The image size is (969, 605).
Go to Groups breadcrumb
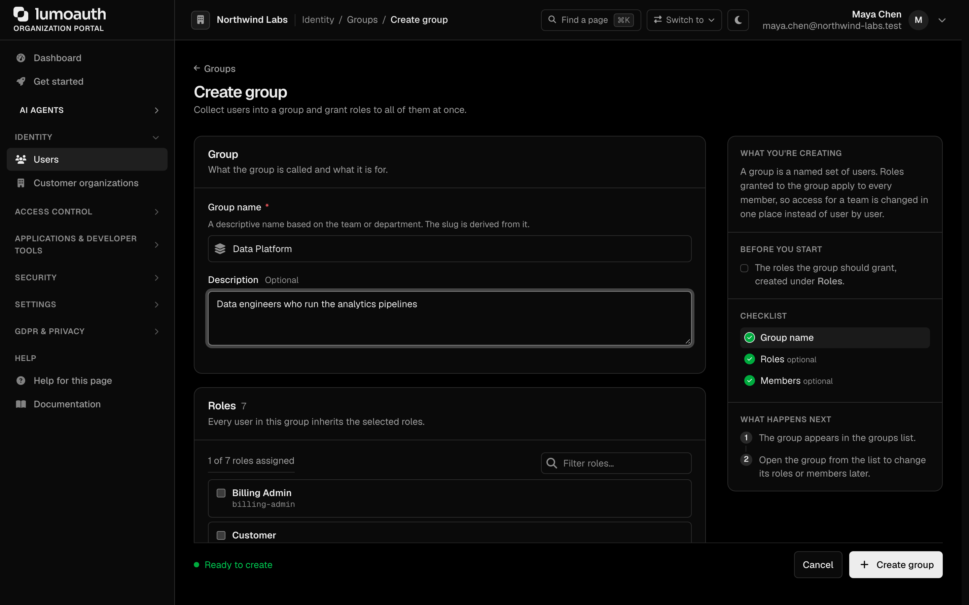[362, 19]
